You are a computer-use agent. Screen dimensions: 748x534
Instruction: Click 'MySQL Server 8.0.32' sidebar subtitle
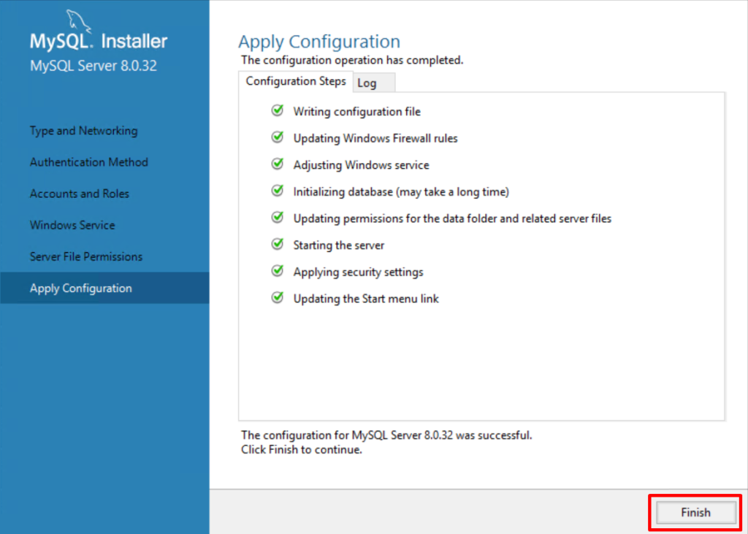click(x=93, y=66)
